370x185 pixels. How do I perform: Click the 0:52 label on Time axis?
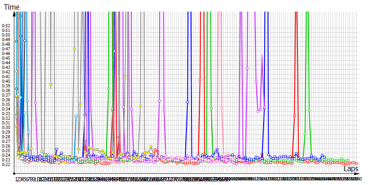(x=6, y=25)
